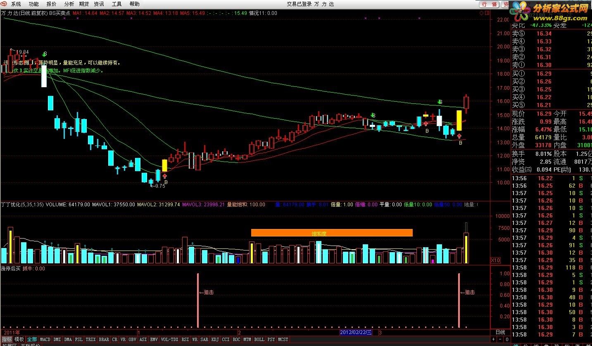This screenshot has width=592, height=346.
Task: Select the PSY indicator tab
Action: [x=271, y=339]
